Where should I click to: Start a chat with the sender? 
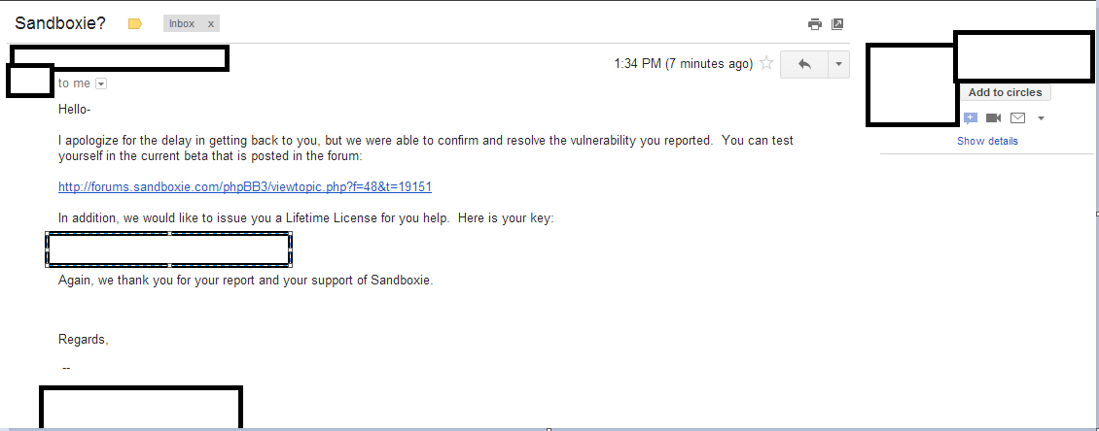(970, 118)
